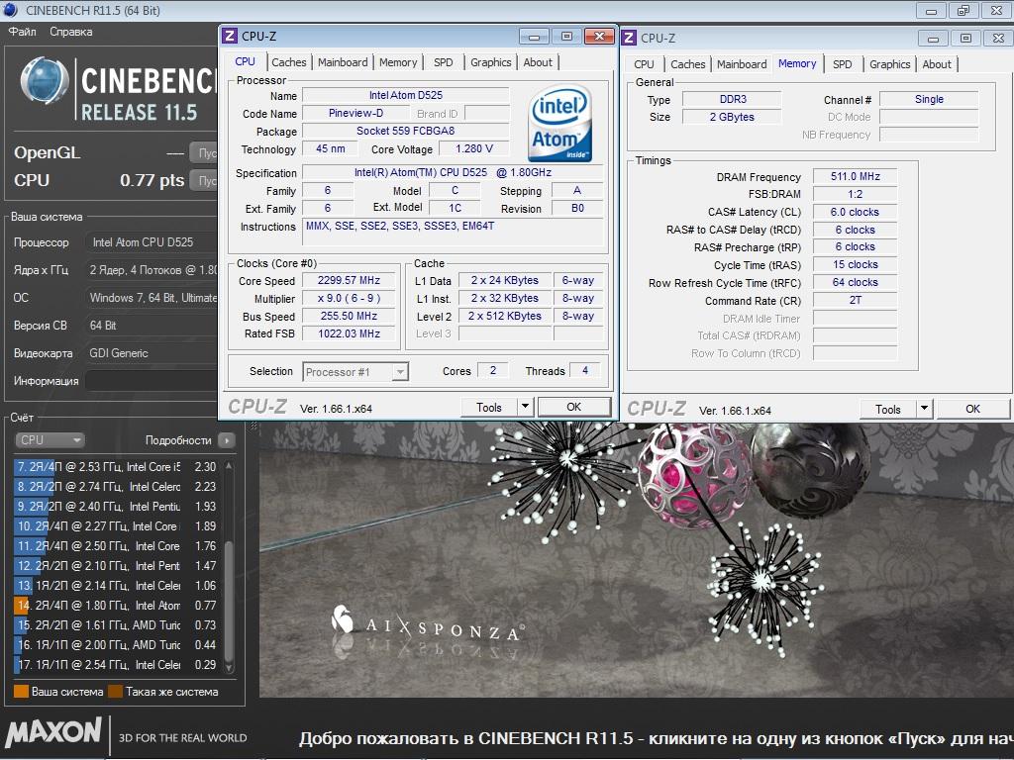Image resolution: width=1014 pixels, height=760 pixels.
Task: Select ranking row 8 Intel Celeron 2.23
Action: coord(115,487)
